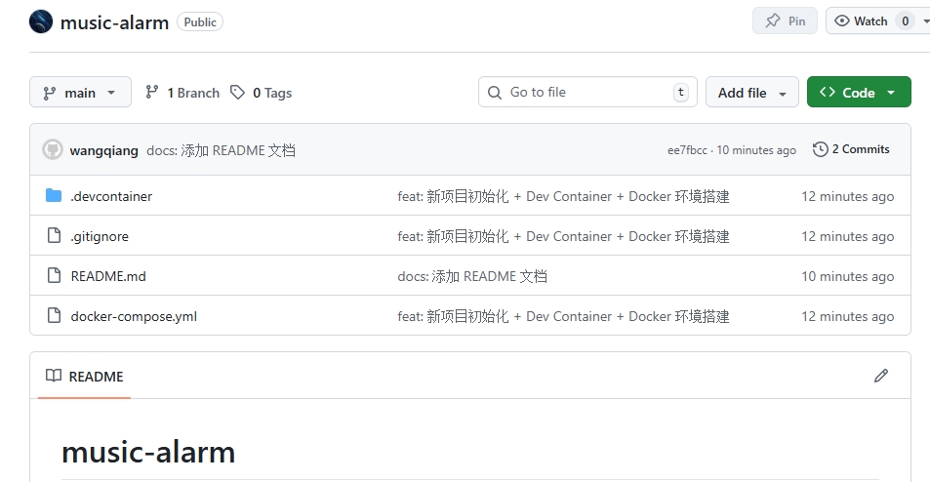Image resolution: width=930 pixels, height=482 pixels.
Task: Open the README.md file
Action: pyautogui.click(x=108, y=276)
